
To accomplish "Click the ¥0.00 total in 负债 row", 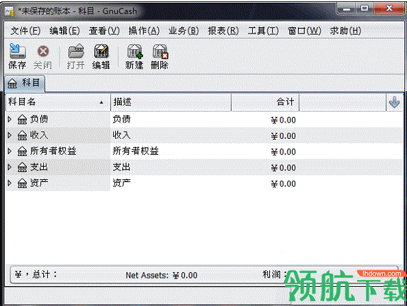I will click(284, 120).
